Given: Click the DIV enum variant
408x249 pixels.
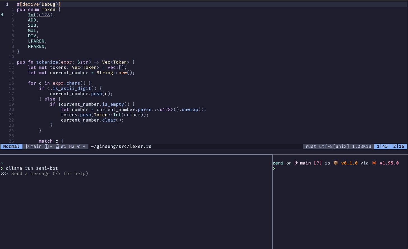Looking at the screenshot, I should coord(32,36).
